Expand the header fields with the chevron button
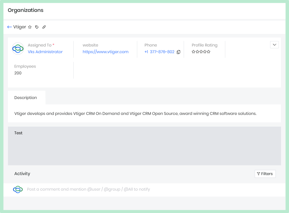Screen dimensions: 289x213 click(274, 45)
